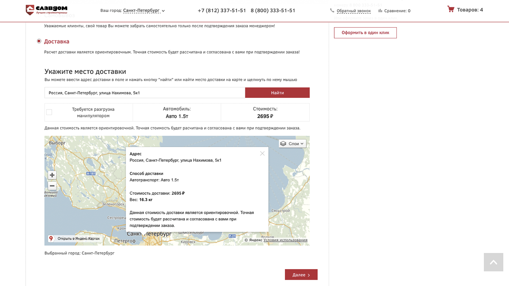The width and height of the screenshot is (509, 286).
Task: Open the Славдом logo homepage
Action: tap(46, 10)
